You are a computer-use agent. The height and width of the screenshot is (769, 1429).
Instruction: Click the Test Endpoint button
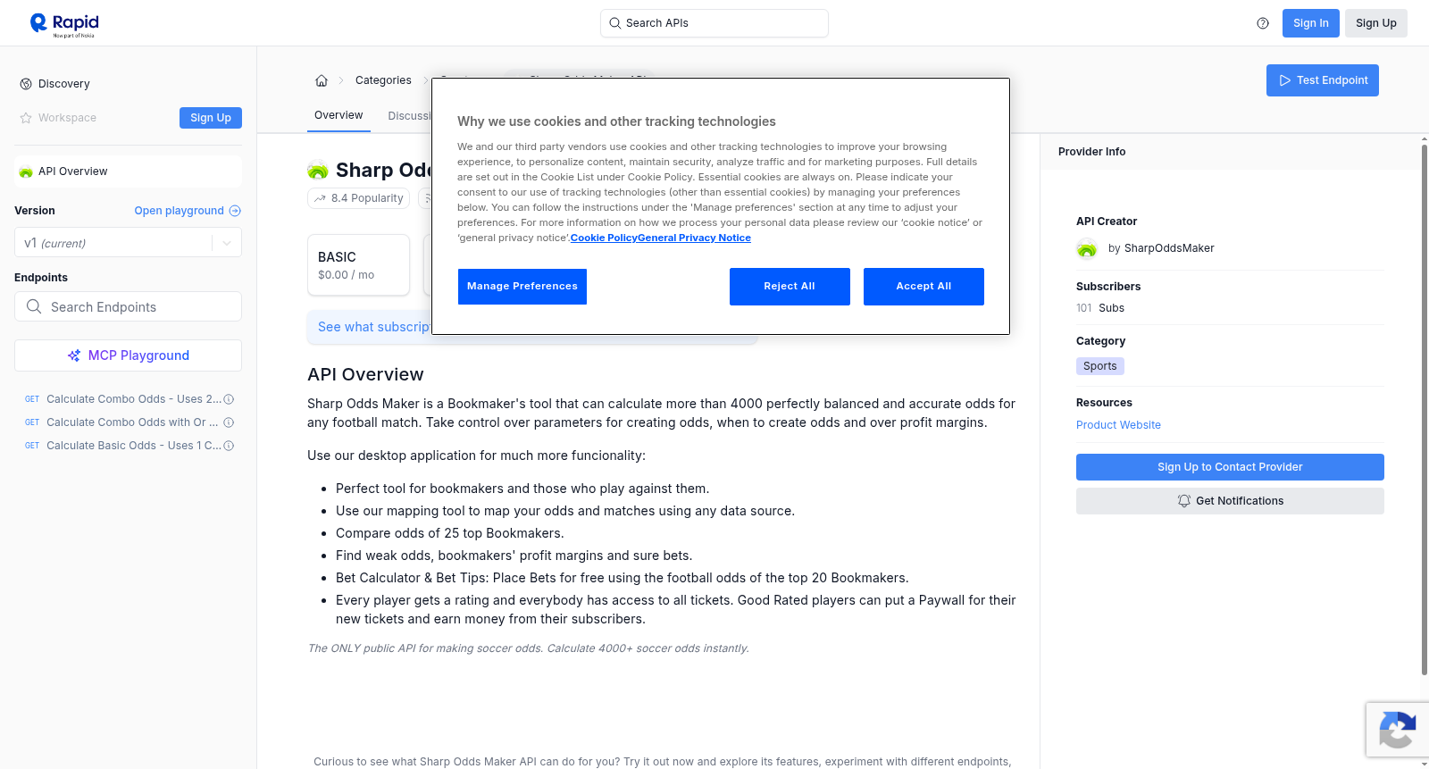[1323, 80]
